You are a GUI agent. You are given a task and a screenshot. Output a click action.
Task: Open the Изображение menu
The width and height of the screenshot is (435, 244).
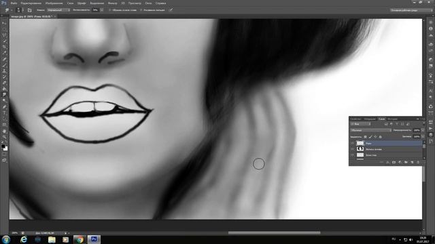[54, 3]
